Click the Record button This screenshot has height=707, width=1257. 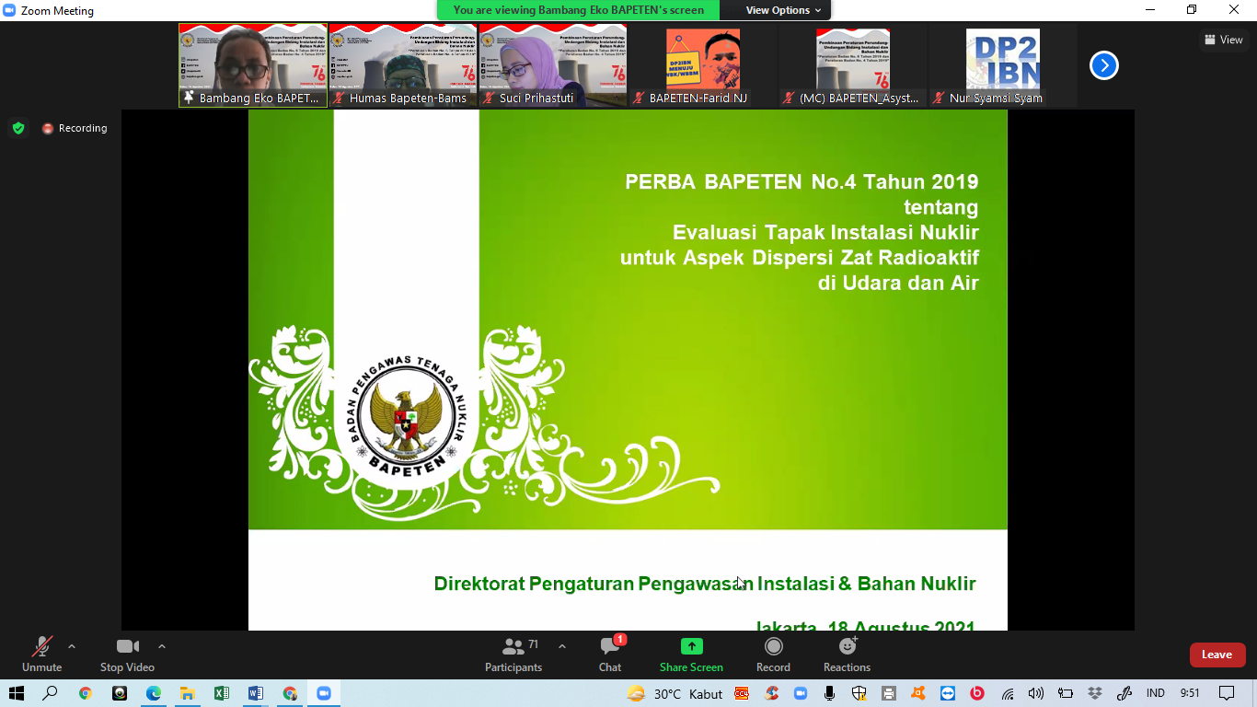click(x=773, y=655)
